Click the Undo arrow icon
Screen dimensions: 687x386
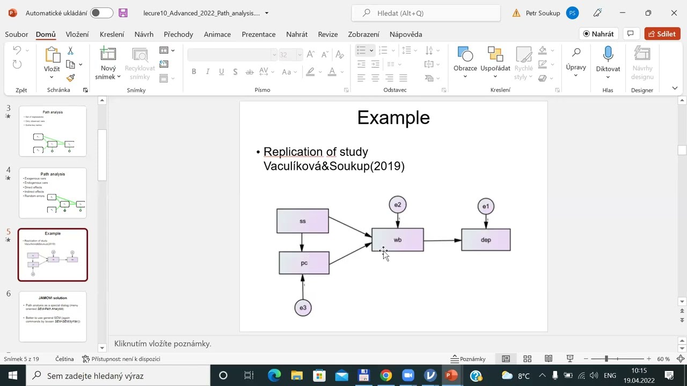tap(17, 50)
